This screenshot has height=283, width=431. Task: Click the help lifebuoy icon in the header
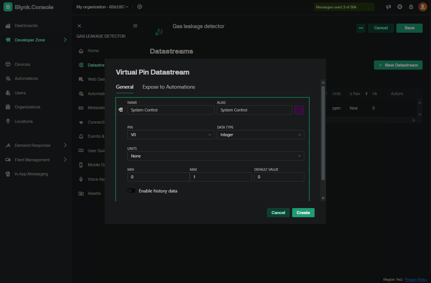[x=400, y=7]
